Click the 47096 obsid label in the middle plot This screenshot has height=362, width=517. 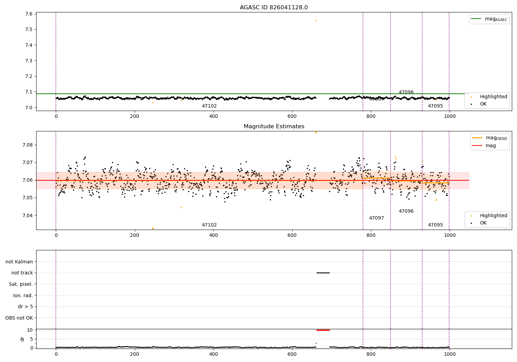(406, 211)
